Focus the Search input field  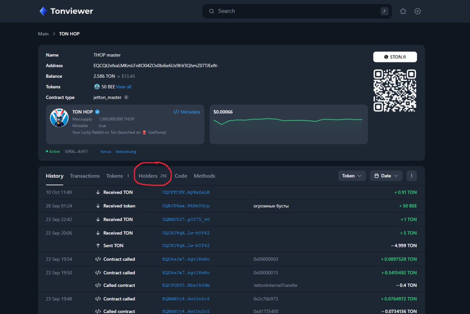tap(298, 11)
